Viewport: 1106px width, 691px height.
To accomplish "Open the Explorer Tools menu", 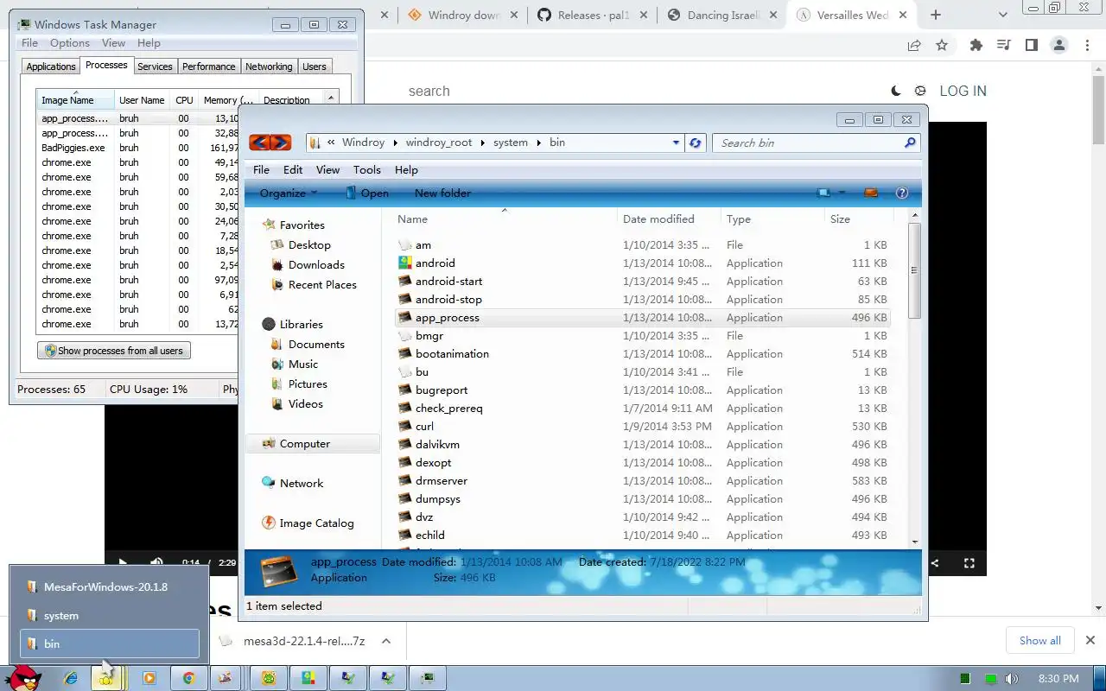I will (x=366, y=170).
